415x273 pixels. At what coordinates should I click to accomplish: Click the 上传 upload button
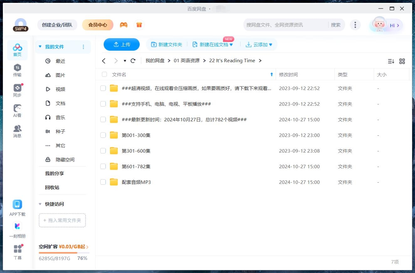click(x=122, y=44)
